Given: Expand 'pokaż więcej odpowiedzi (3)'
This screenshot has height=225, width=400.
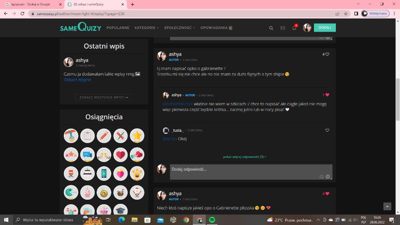Looking at the screenshot, I should [245, 157].
